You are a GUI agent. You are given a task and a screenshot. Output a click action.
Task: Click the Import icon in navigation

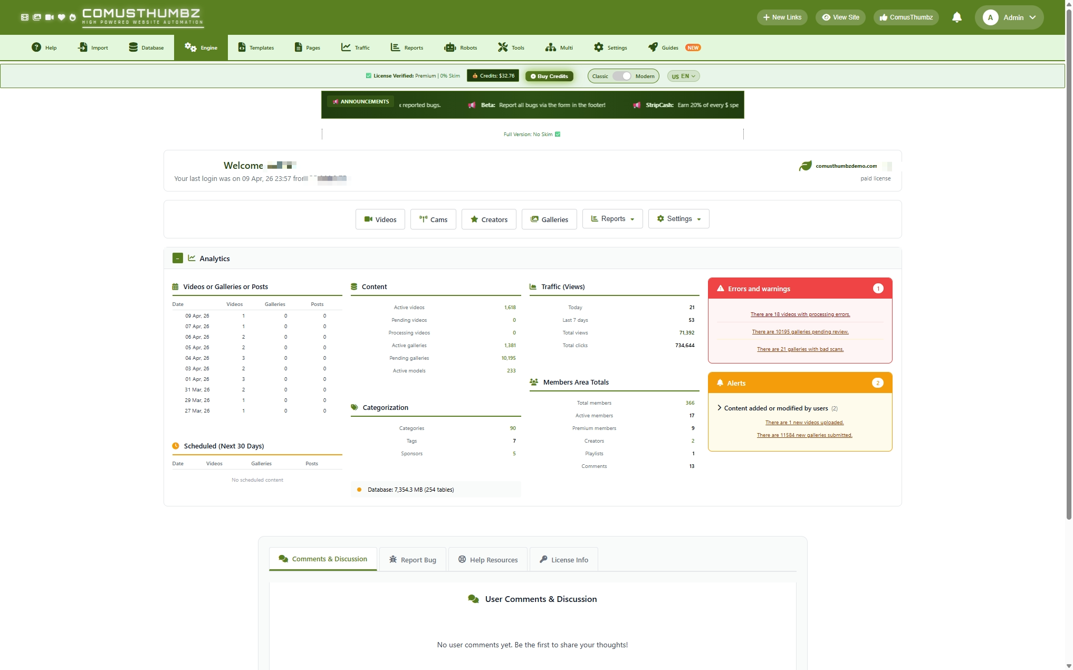tap(83, 47)
